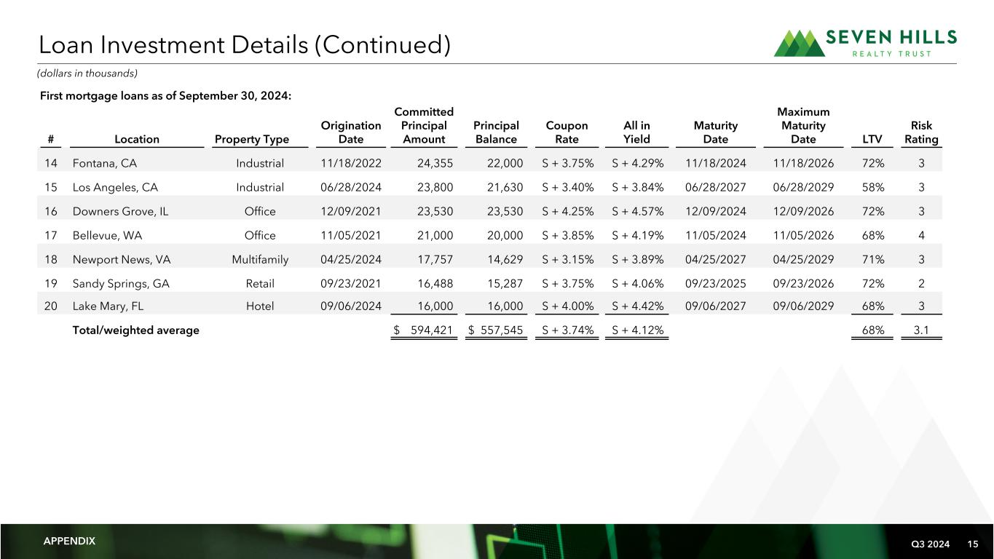Select the Total/weighted average label
Image resolution: width=994 pixels, height=559 pixels.
pyautogui.click(x=136, y=330)
